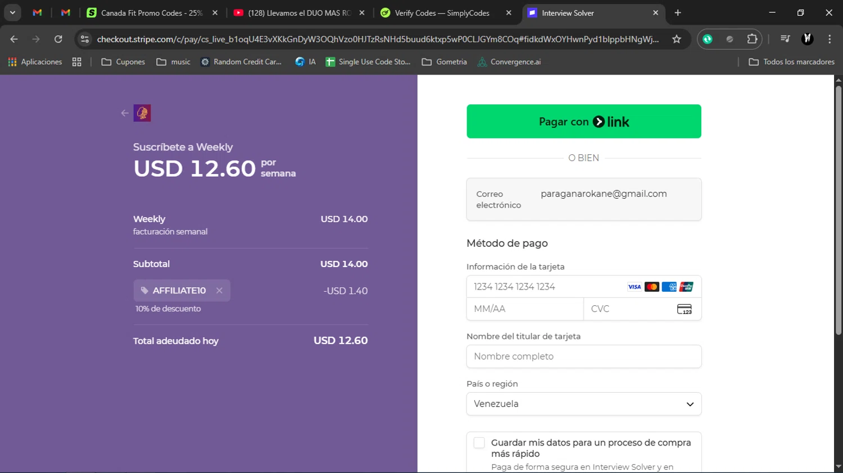
Task: Reload the checkout page
Action: [58, 39]
